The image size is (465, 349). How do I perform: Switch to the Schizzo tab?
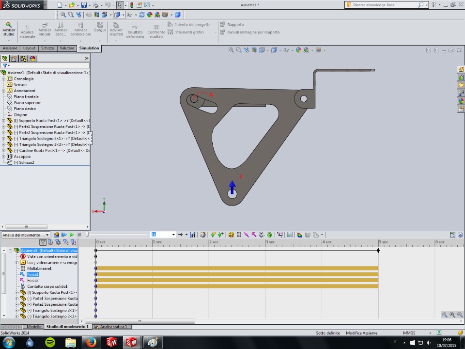(47, 48)
